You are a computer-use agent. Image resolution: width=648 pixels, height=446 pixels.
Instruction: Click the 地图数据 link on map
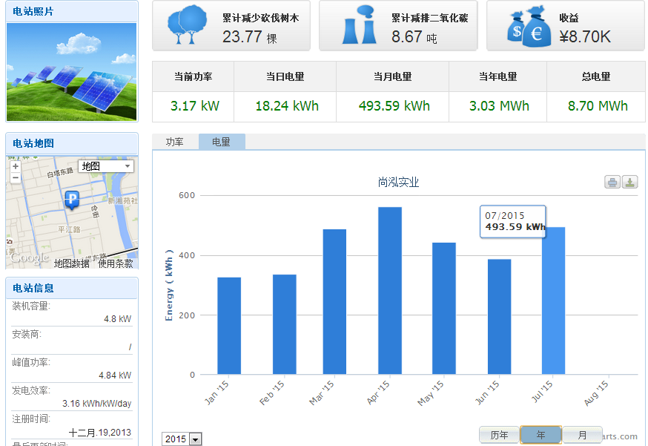tap(71, 263)
